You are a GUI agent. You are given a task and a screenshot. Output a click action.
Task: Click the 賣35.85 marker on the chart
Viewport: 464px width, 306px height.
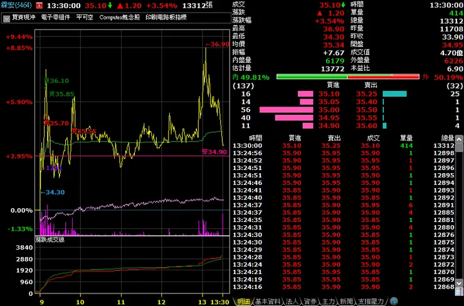(x=61, y=94)
